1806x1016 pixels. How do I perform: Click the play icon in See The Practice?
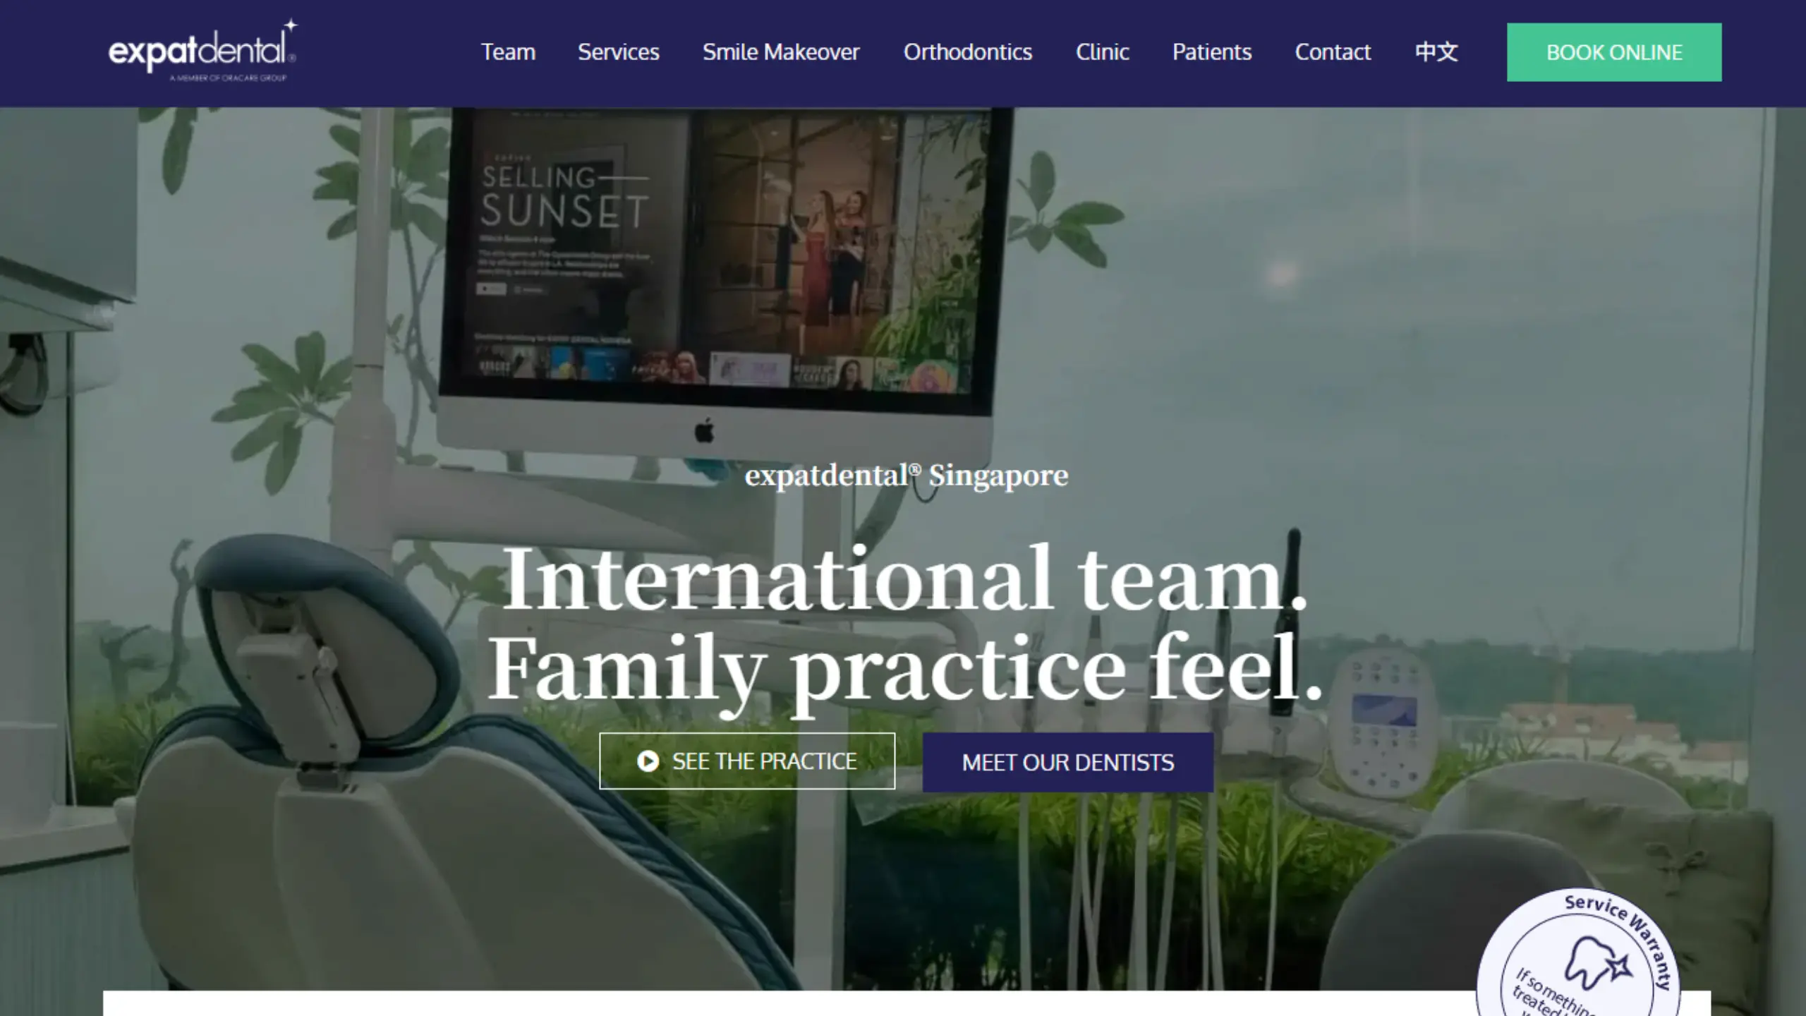[x=648, y=761]
